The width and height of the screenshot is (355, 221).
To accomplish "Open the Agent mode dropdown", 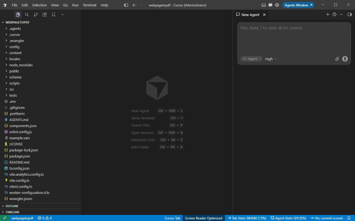I will [252, 59].
